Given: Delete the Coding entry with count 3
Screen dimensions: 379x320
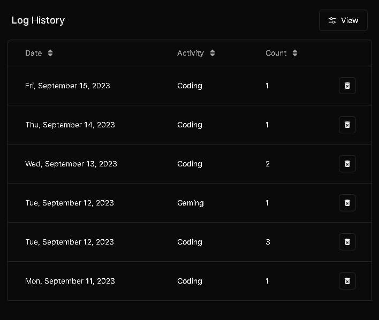Looking at the screenshot, I should (x=347, y=242).
